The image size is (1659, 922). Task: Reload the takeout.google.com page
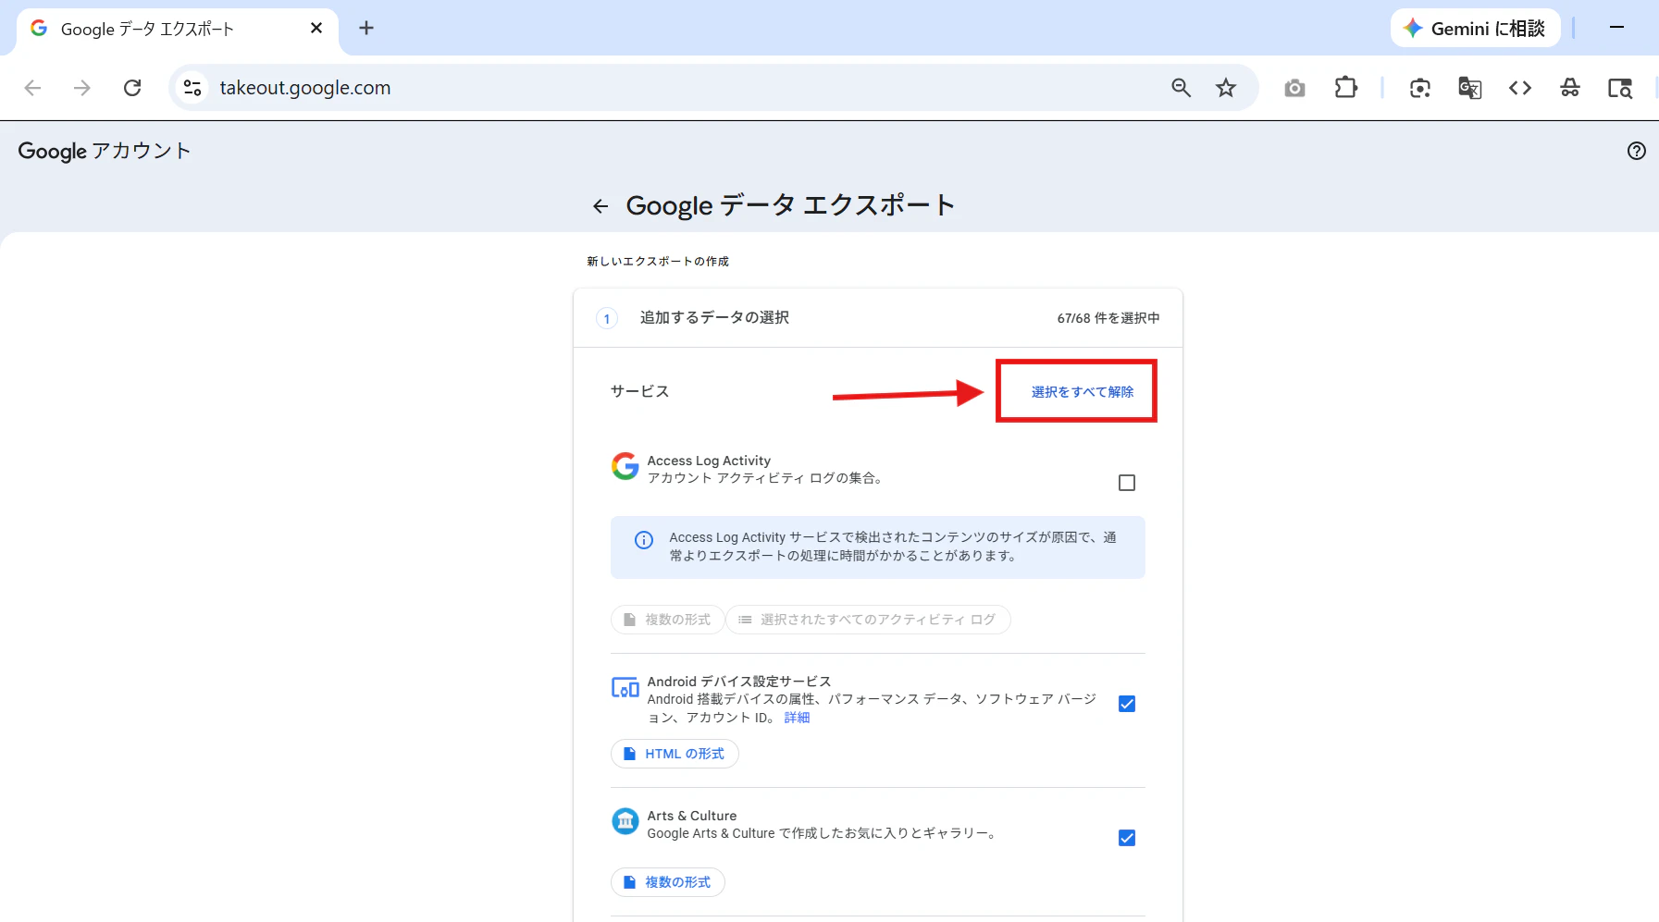132,88
